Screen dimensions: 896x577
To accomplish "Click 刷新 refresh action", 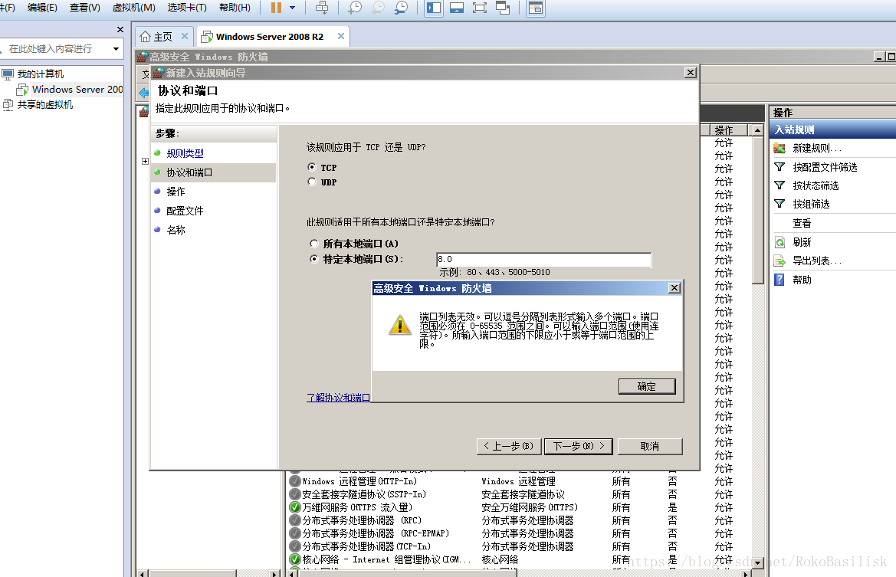I will tap(802, 242).
